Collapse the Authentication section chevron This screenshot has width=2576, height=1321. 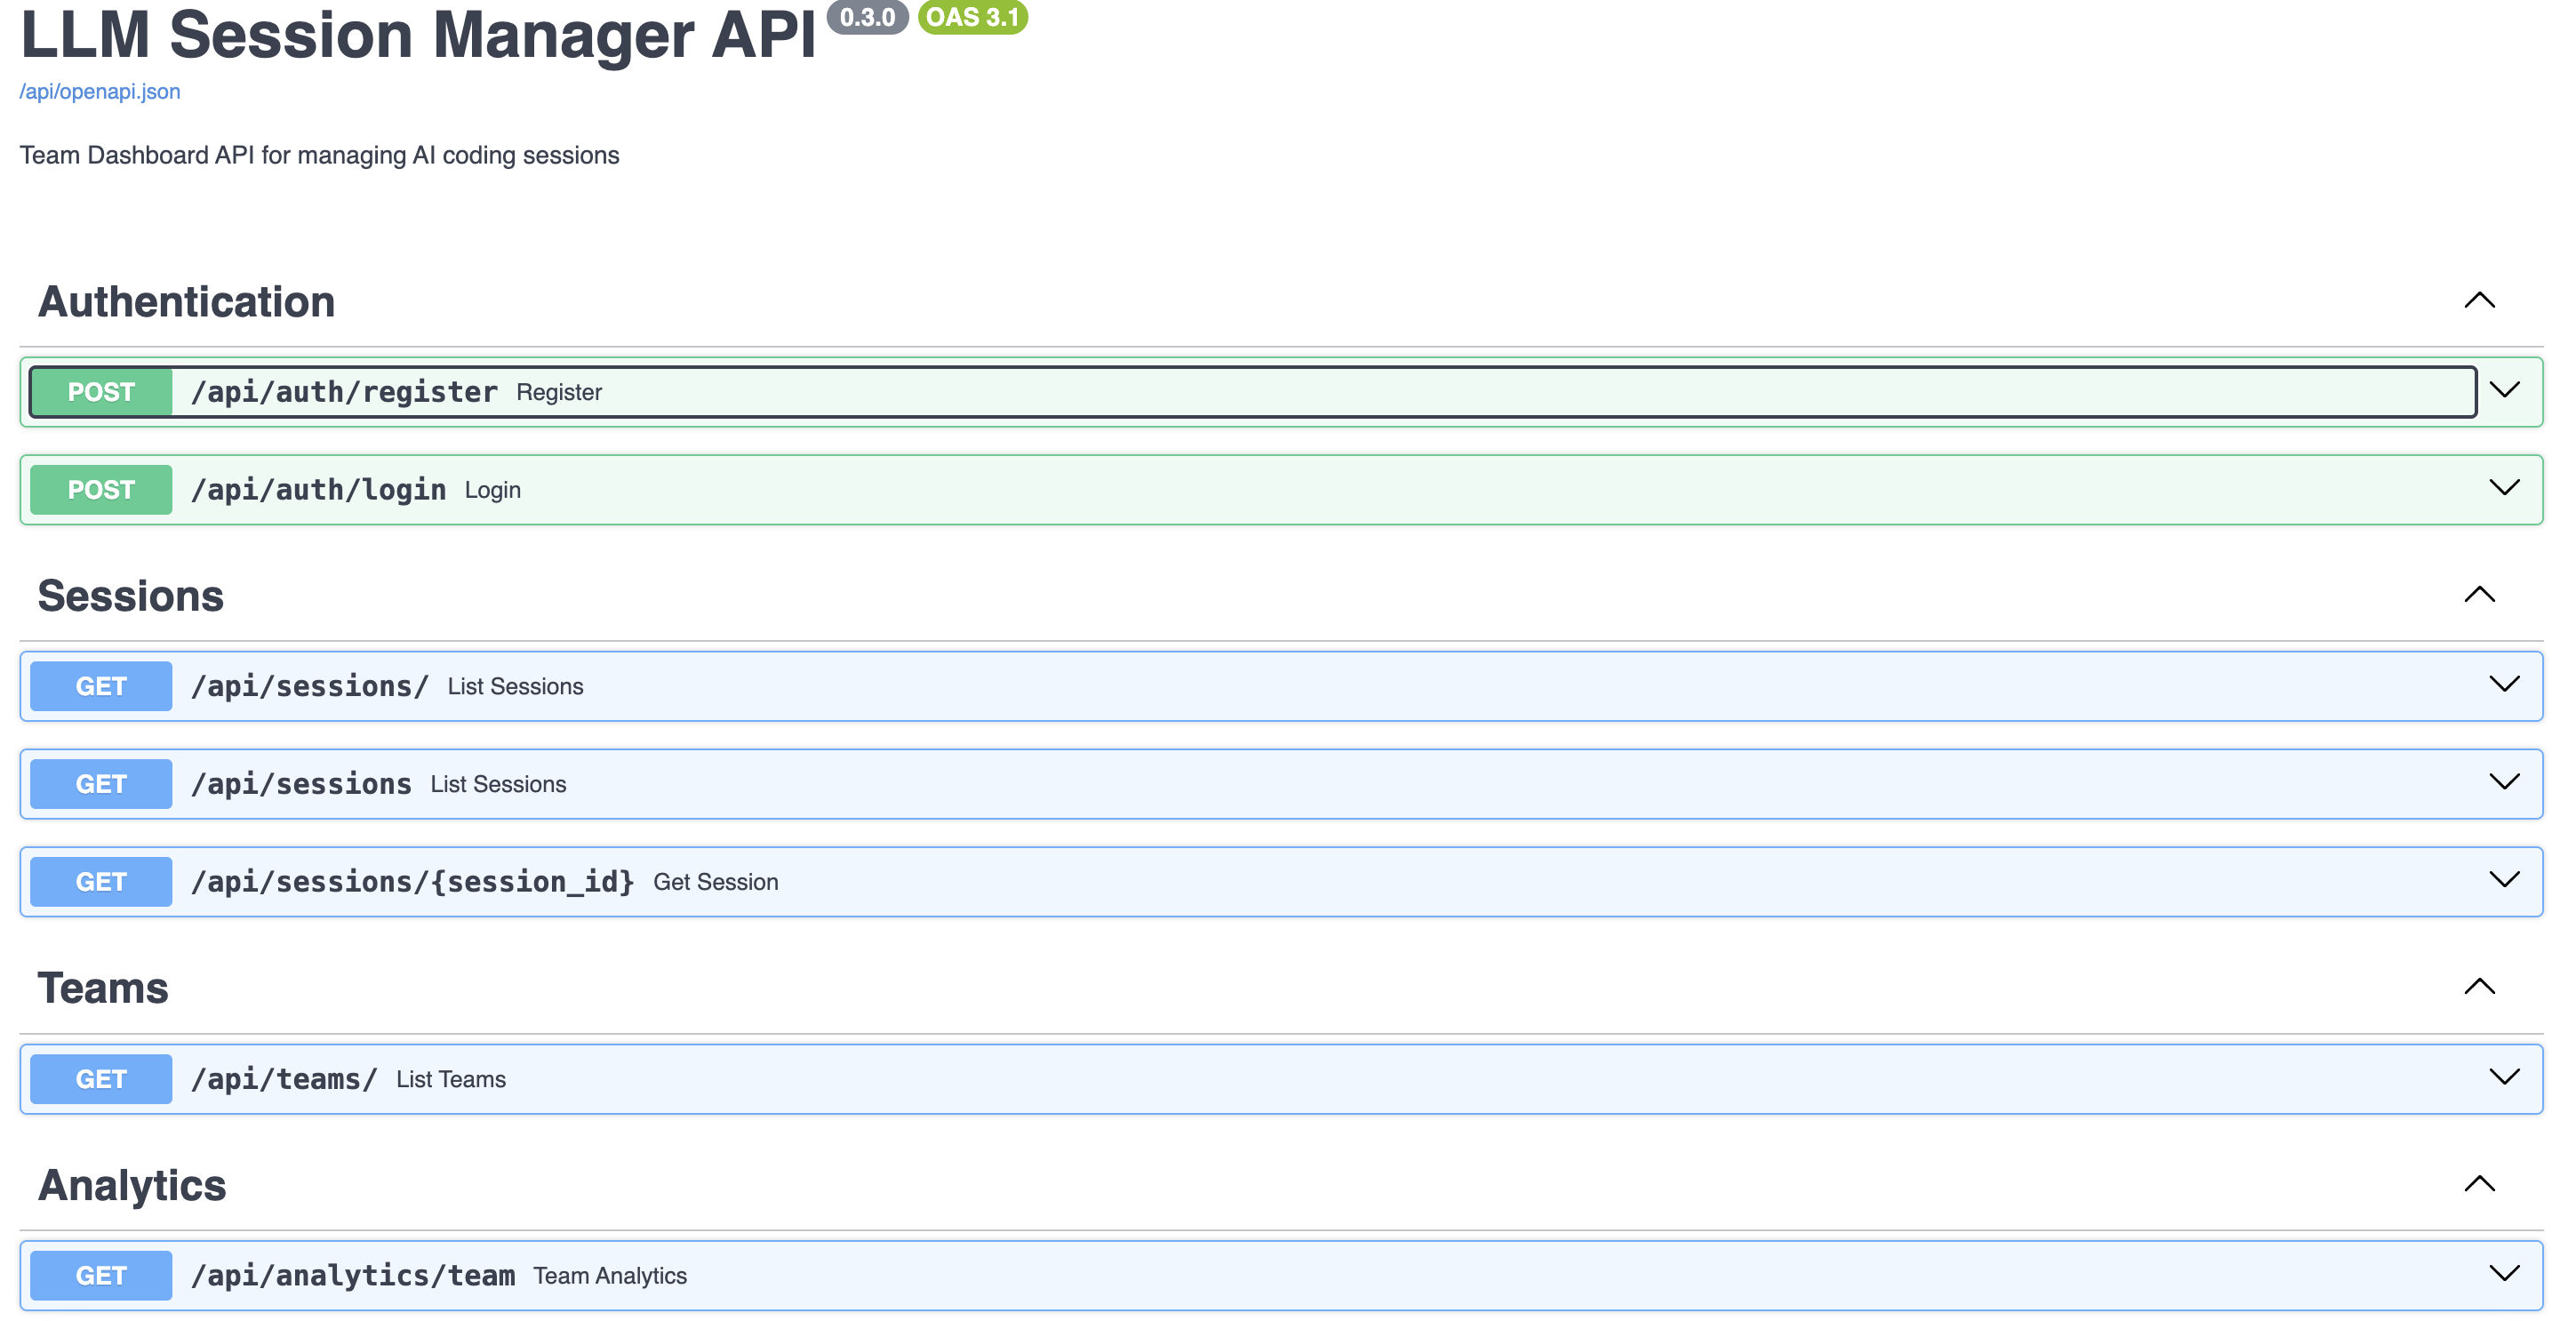click(x=2479, y=301)
